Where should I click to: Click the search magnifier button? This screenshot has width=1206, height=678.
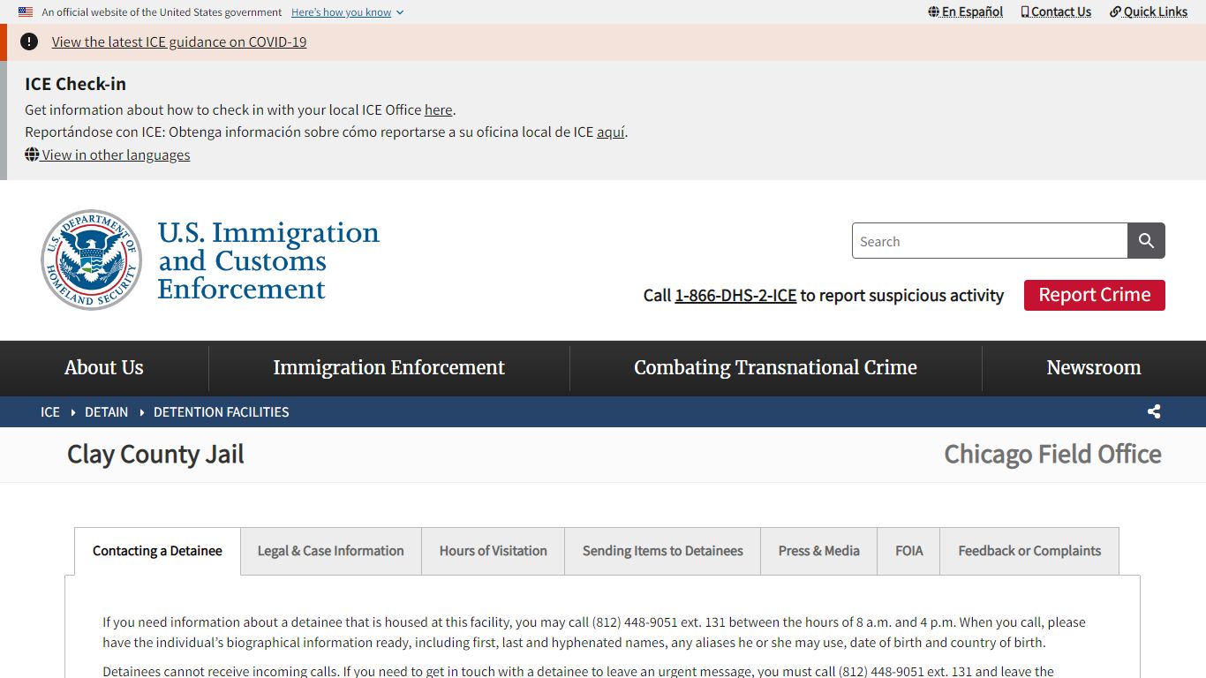coord(1146,241)
